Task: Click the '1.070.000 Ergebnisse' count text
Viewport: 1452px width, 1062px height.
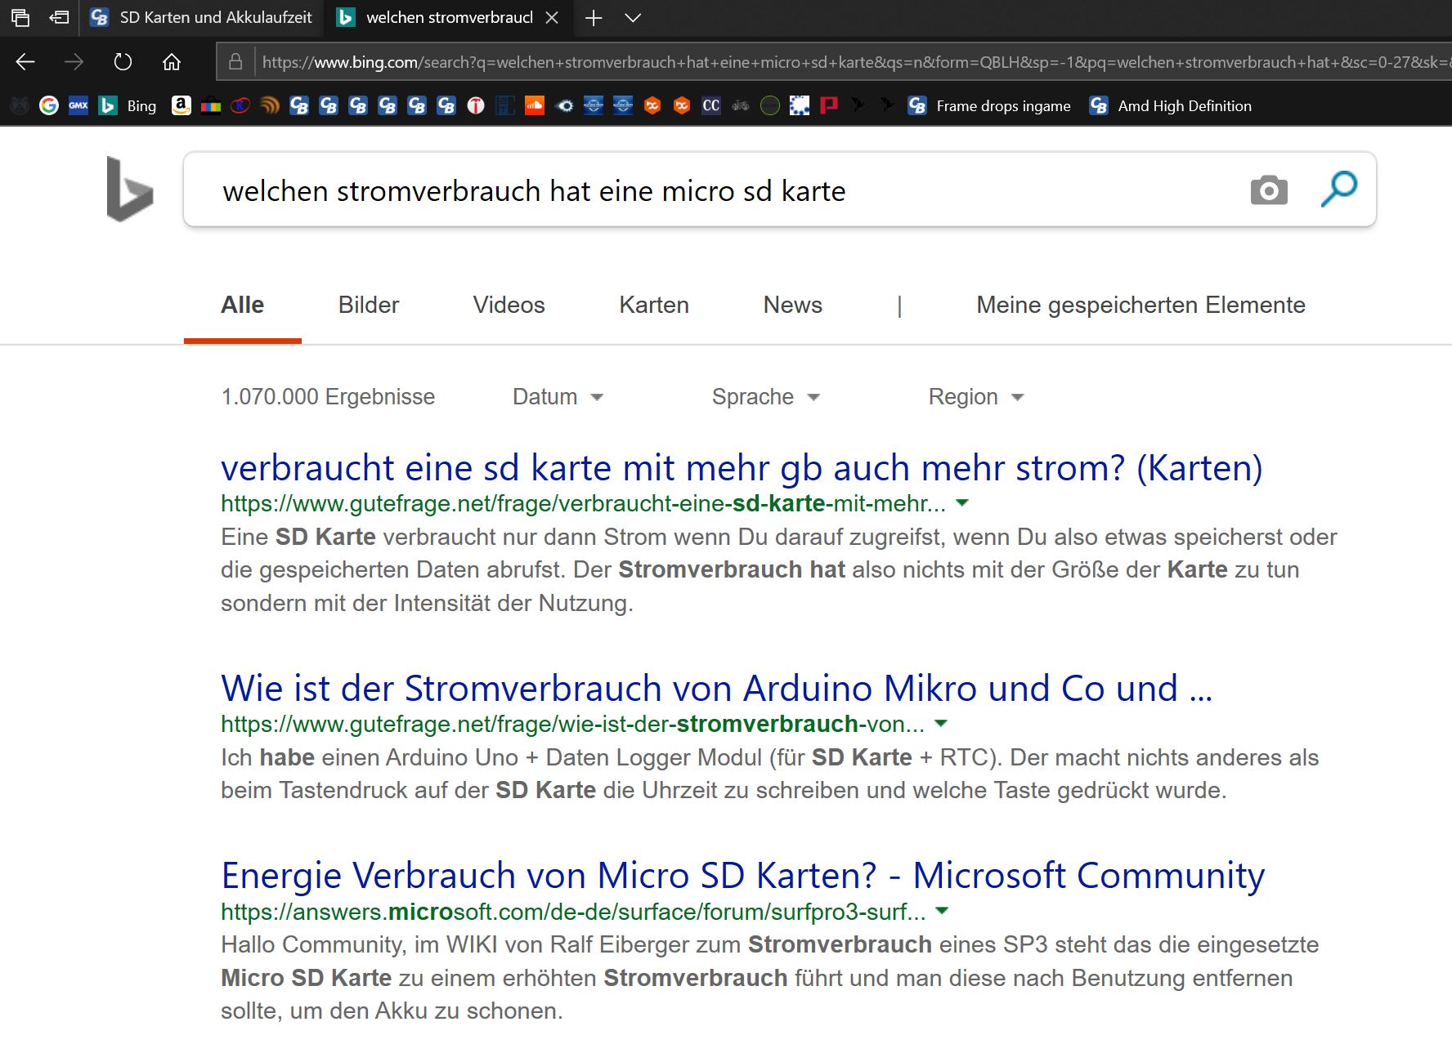Action: click(328, 397)
